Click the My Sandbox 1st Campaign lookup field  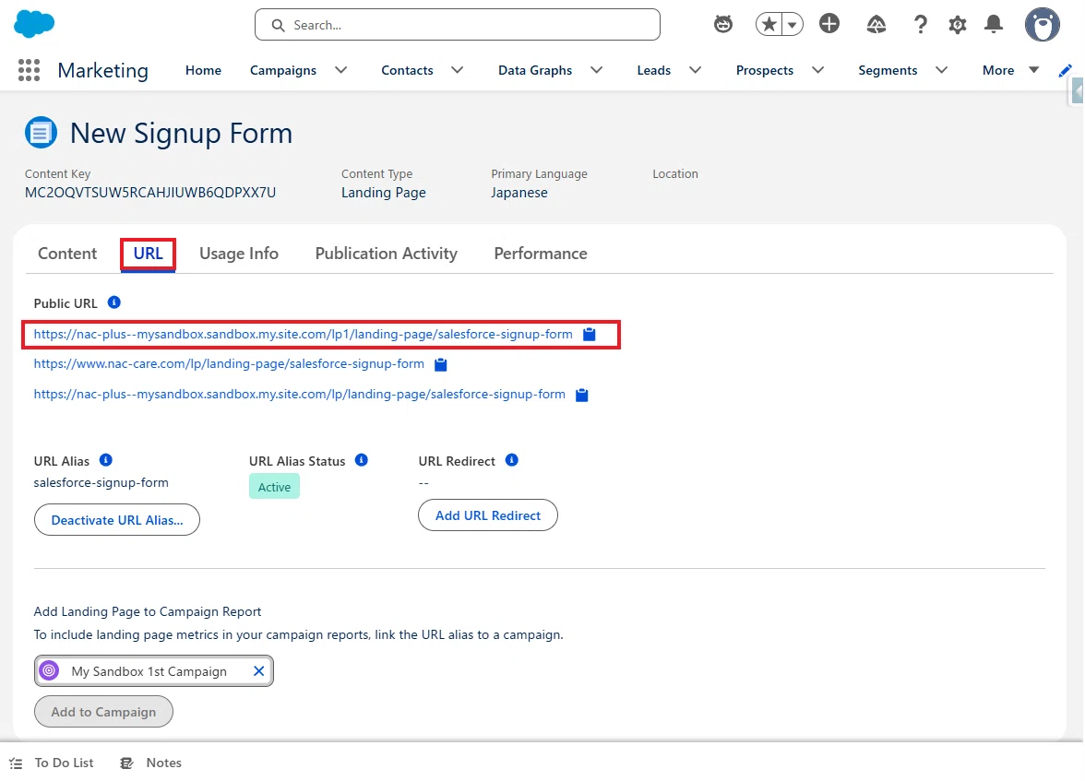(x=153, y=671)
